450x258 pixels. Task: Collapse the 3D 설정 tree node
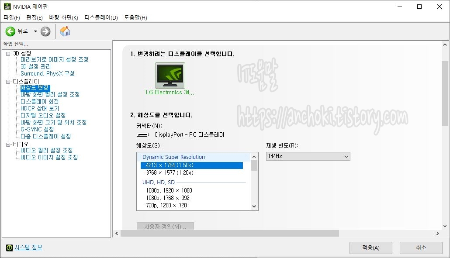[x=8, y=54]
